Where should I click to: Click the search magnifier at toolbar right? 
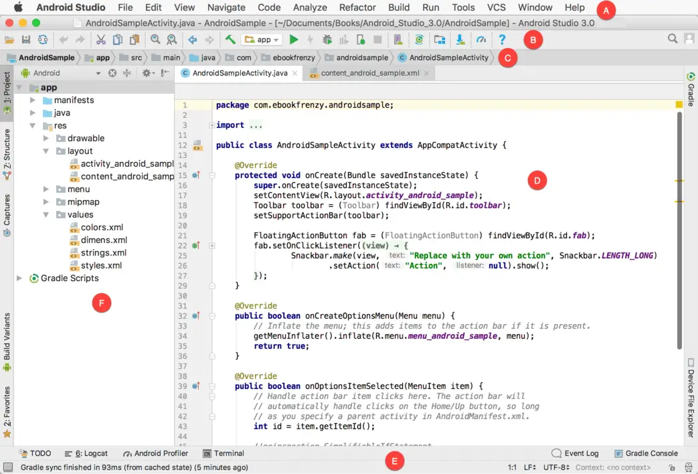[x=673, y=39]
